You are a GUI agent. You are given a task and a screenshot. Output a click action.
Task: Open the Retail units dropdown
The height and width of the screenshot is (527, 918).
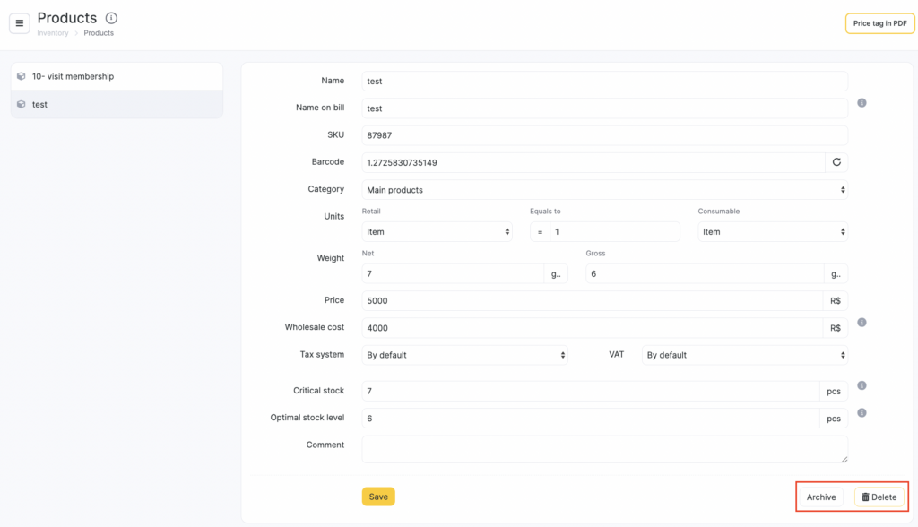tap(437, 232)
